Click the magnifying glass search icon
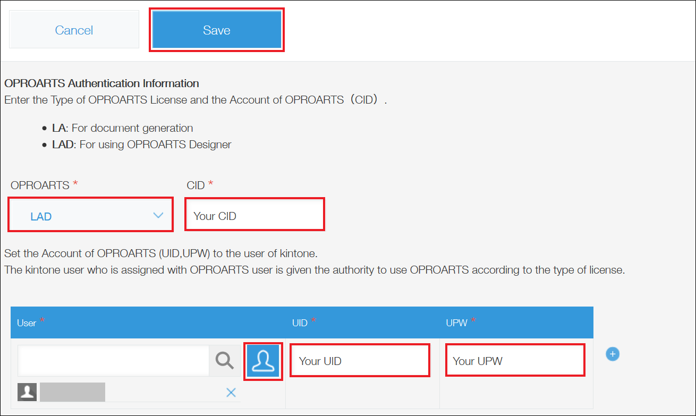 pos(225,361)
